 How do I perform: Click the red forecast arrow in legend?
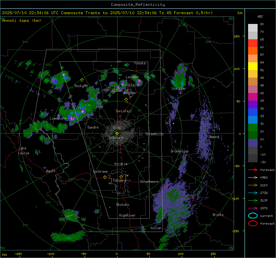click(253, 170)
